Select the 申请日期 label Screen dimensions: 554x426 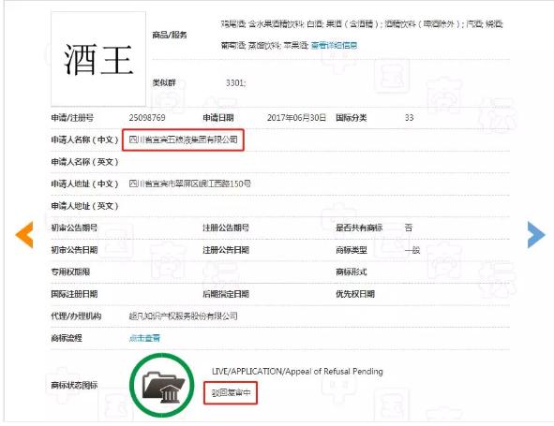pos(218,118)
